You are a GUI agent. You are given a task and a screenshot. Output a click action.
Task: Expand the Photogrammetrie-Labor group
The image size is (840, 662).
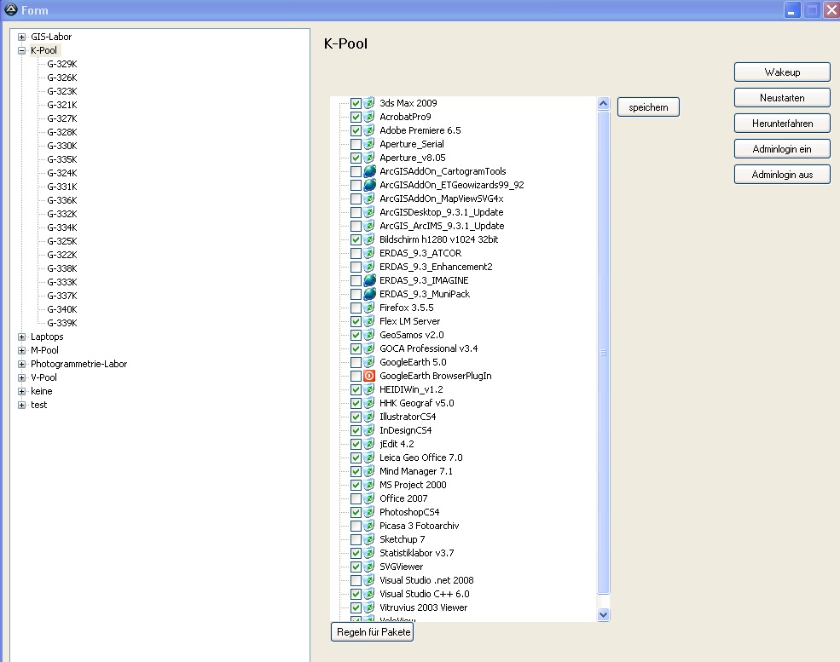(x=21, y=364)
